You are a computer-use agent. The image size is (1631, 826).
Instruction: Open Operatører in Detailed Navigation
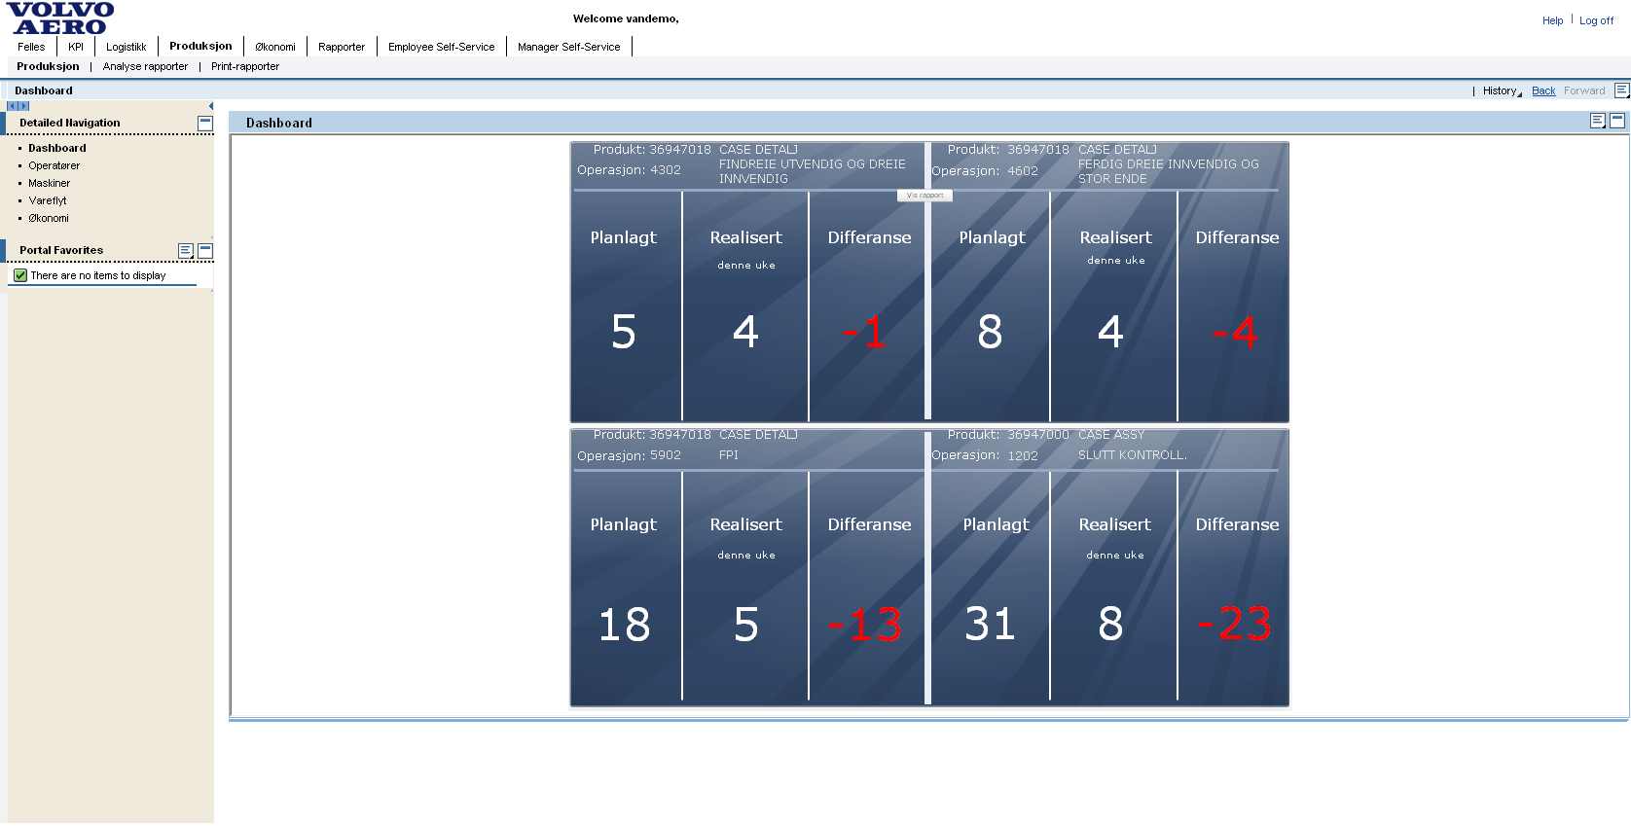point(54,165)
